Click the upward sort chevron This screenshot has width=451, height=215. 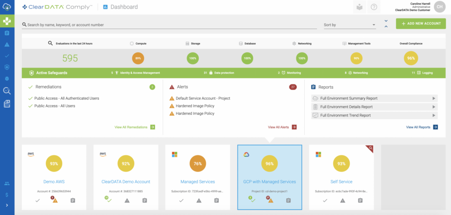(386, 26)
